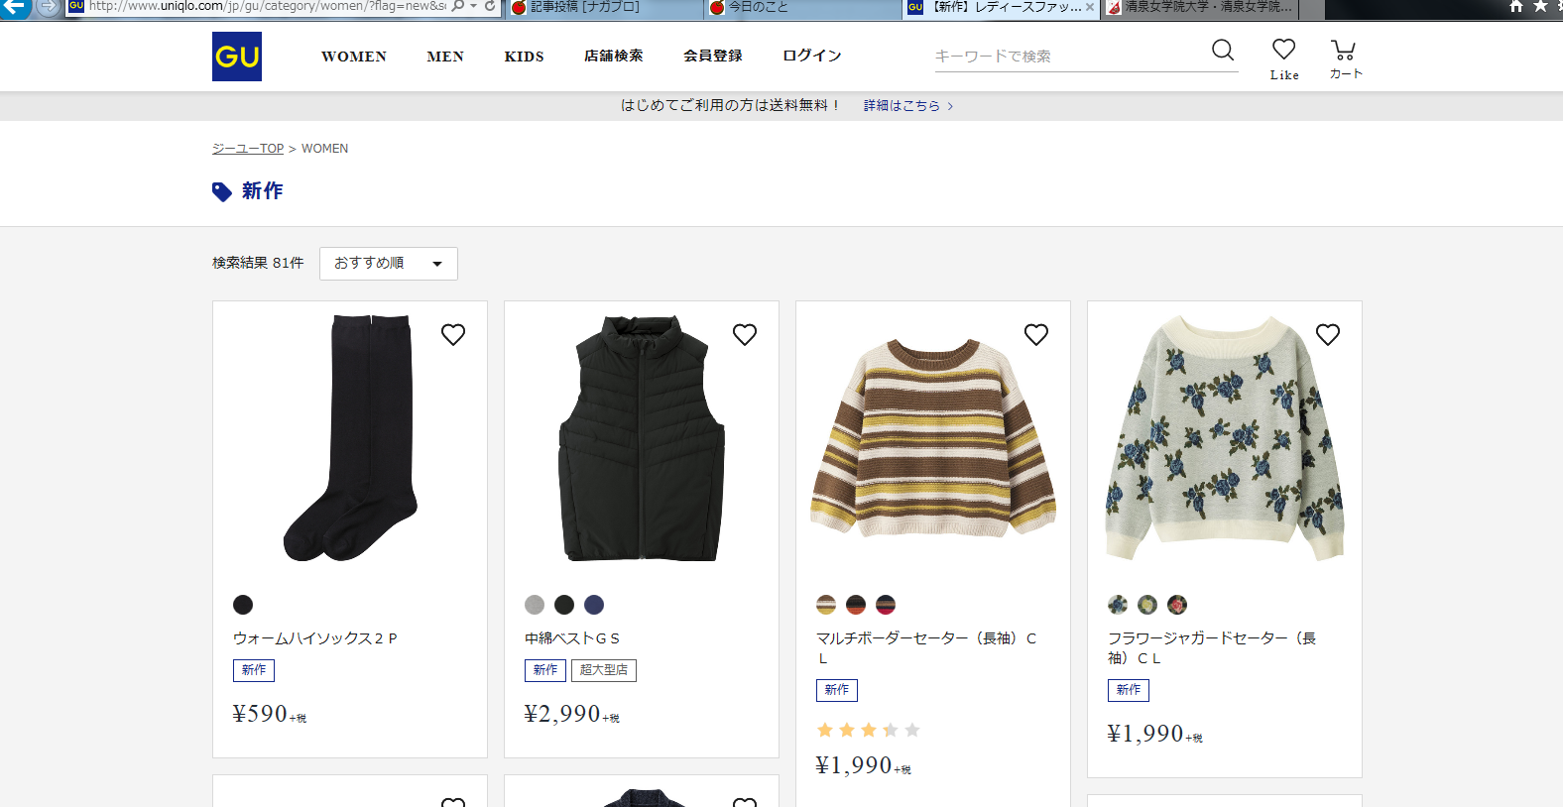Click the browser back arrow button
This screenshot has width=1563, height=807.
16,6
